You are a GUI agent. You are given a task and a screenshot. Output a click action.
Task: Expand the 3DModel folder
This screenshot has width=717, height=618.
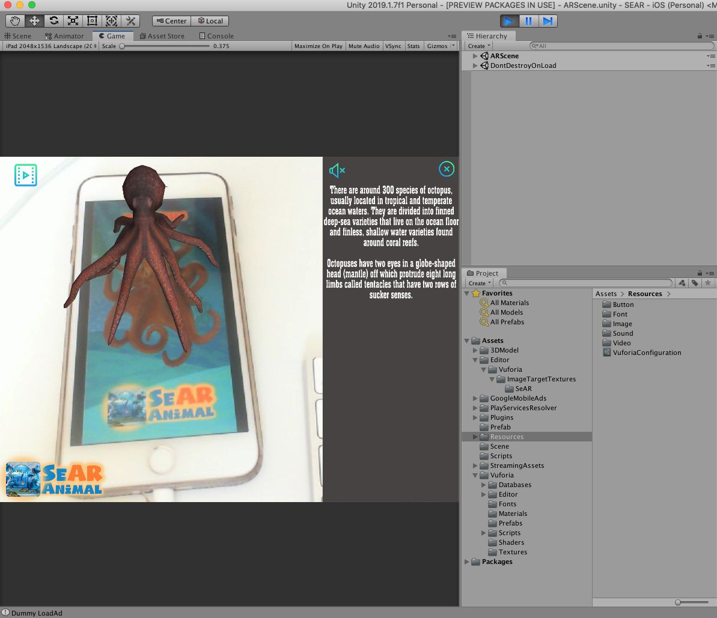click(x=475, y=350)
